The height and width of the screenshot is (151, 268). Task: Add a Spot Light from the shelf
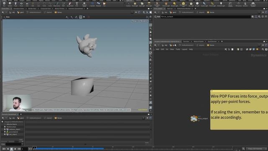tap(142, 4)
